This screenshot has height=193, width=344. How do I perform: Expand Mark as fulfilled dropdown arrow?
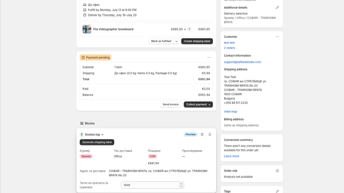[176, 41]
